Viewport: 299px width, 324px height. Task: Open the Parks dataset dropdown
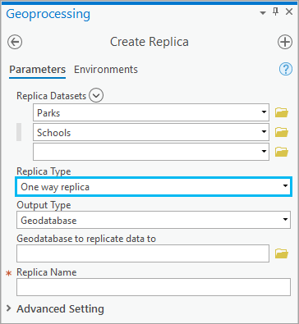point(264,112)
